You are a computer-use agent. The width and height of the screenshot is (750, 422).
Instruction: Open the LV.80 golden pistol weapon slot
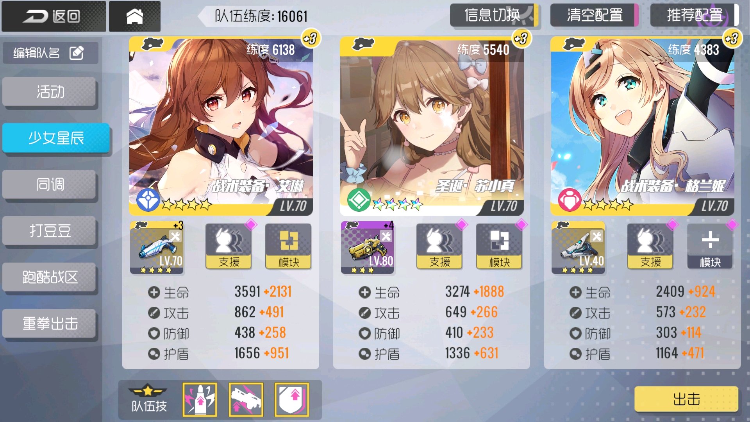pyautogui.click(x=368, y=247)
